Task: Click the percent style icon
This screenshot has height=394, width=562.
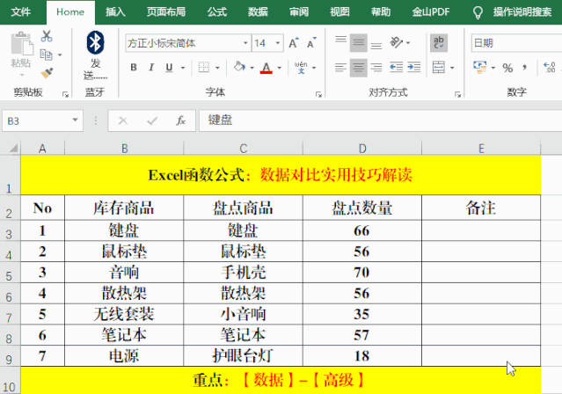Action: coord(507,68)
